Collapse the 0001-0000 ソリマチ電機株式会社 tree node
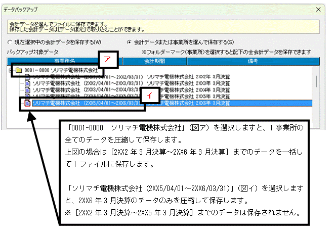Image resolution: width=335 pixels, height=233 pixels. (x=10, y=70)
